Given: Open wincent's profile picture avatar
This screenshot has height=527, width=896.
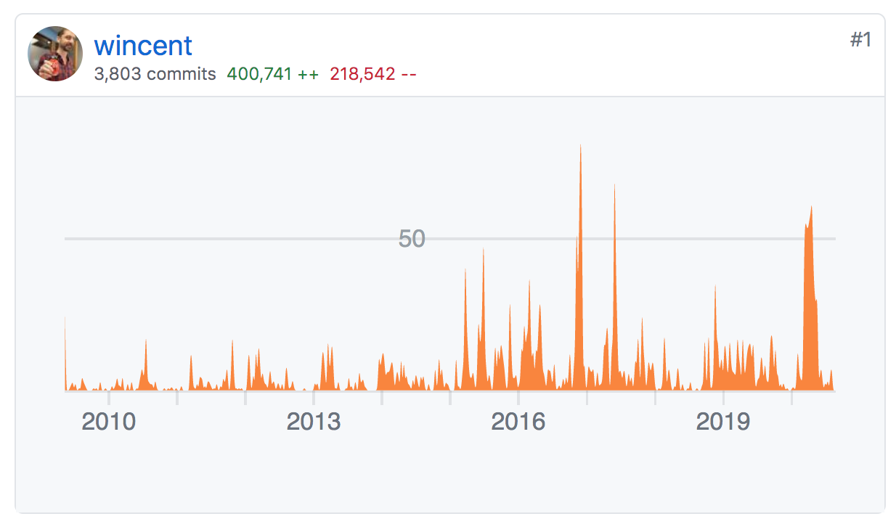Looking at the screenshot, I should pyautogui.click(x=54, y=54).
